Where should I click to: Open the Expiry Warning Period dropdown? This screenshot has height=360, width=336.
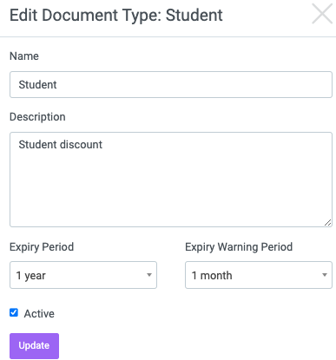click(259, 275)
